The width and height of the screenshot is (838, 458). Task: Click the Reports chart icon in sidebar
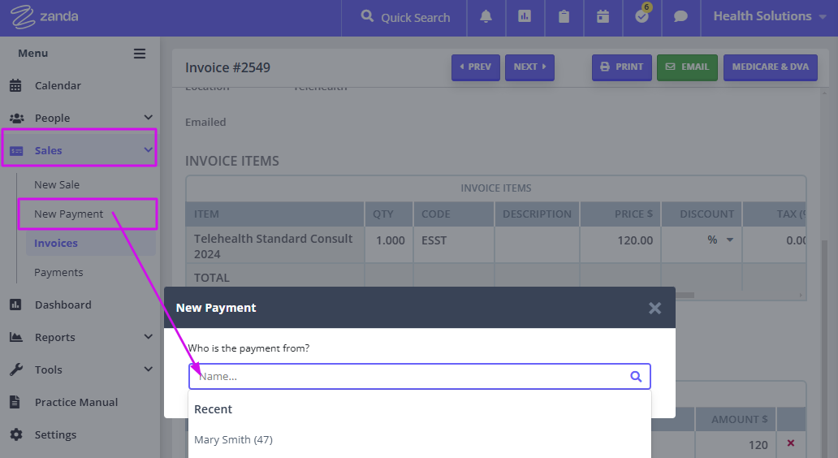[x=16, y=337]
